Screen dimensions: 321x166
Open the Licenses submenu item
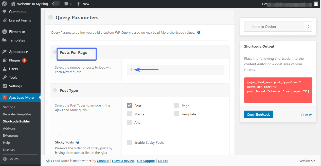pyautogui.click(x=9, y=150)
